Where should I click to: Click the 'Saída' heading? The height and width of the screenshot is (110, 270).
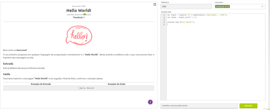[7, 74]
